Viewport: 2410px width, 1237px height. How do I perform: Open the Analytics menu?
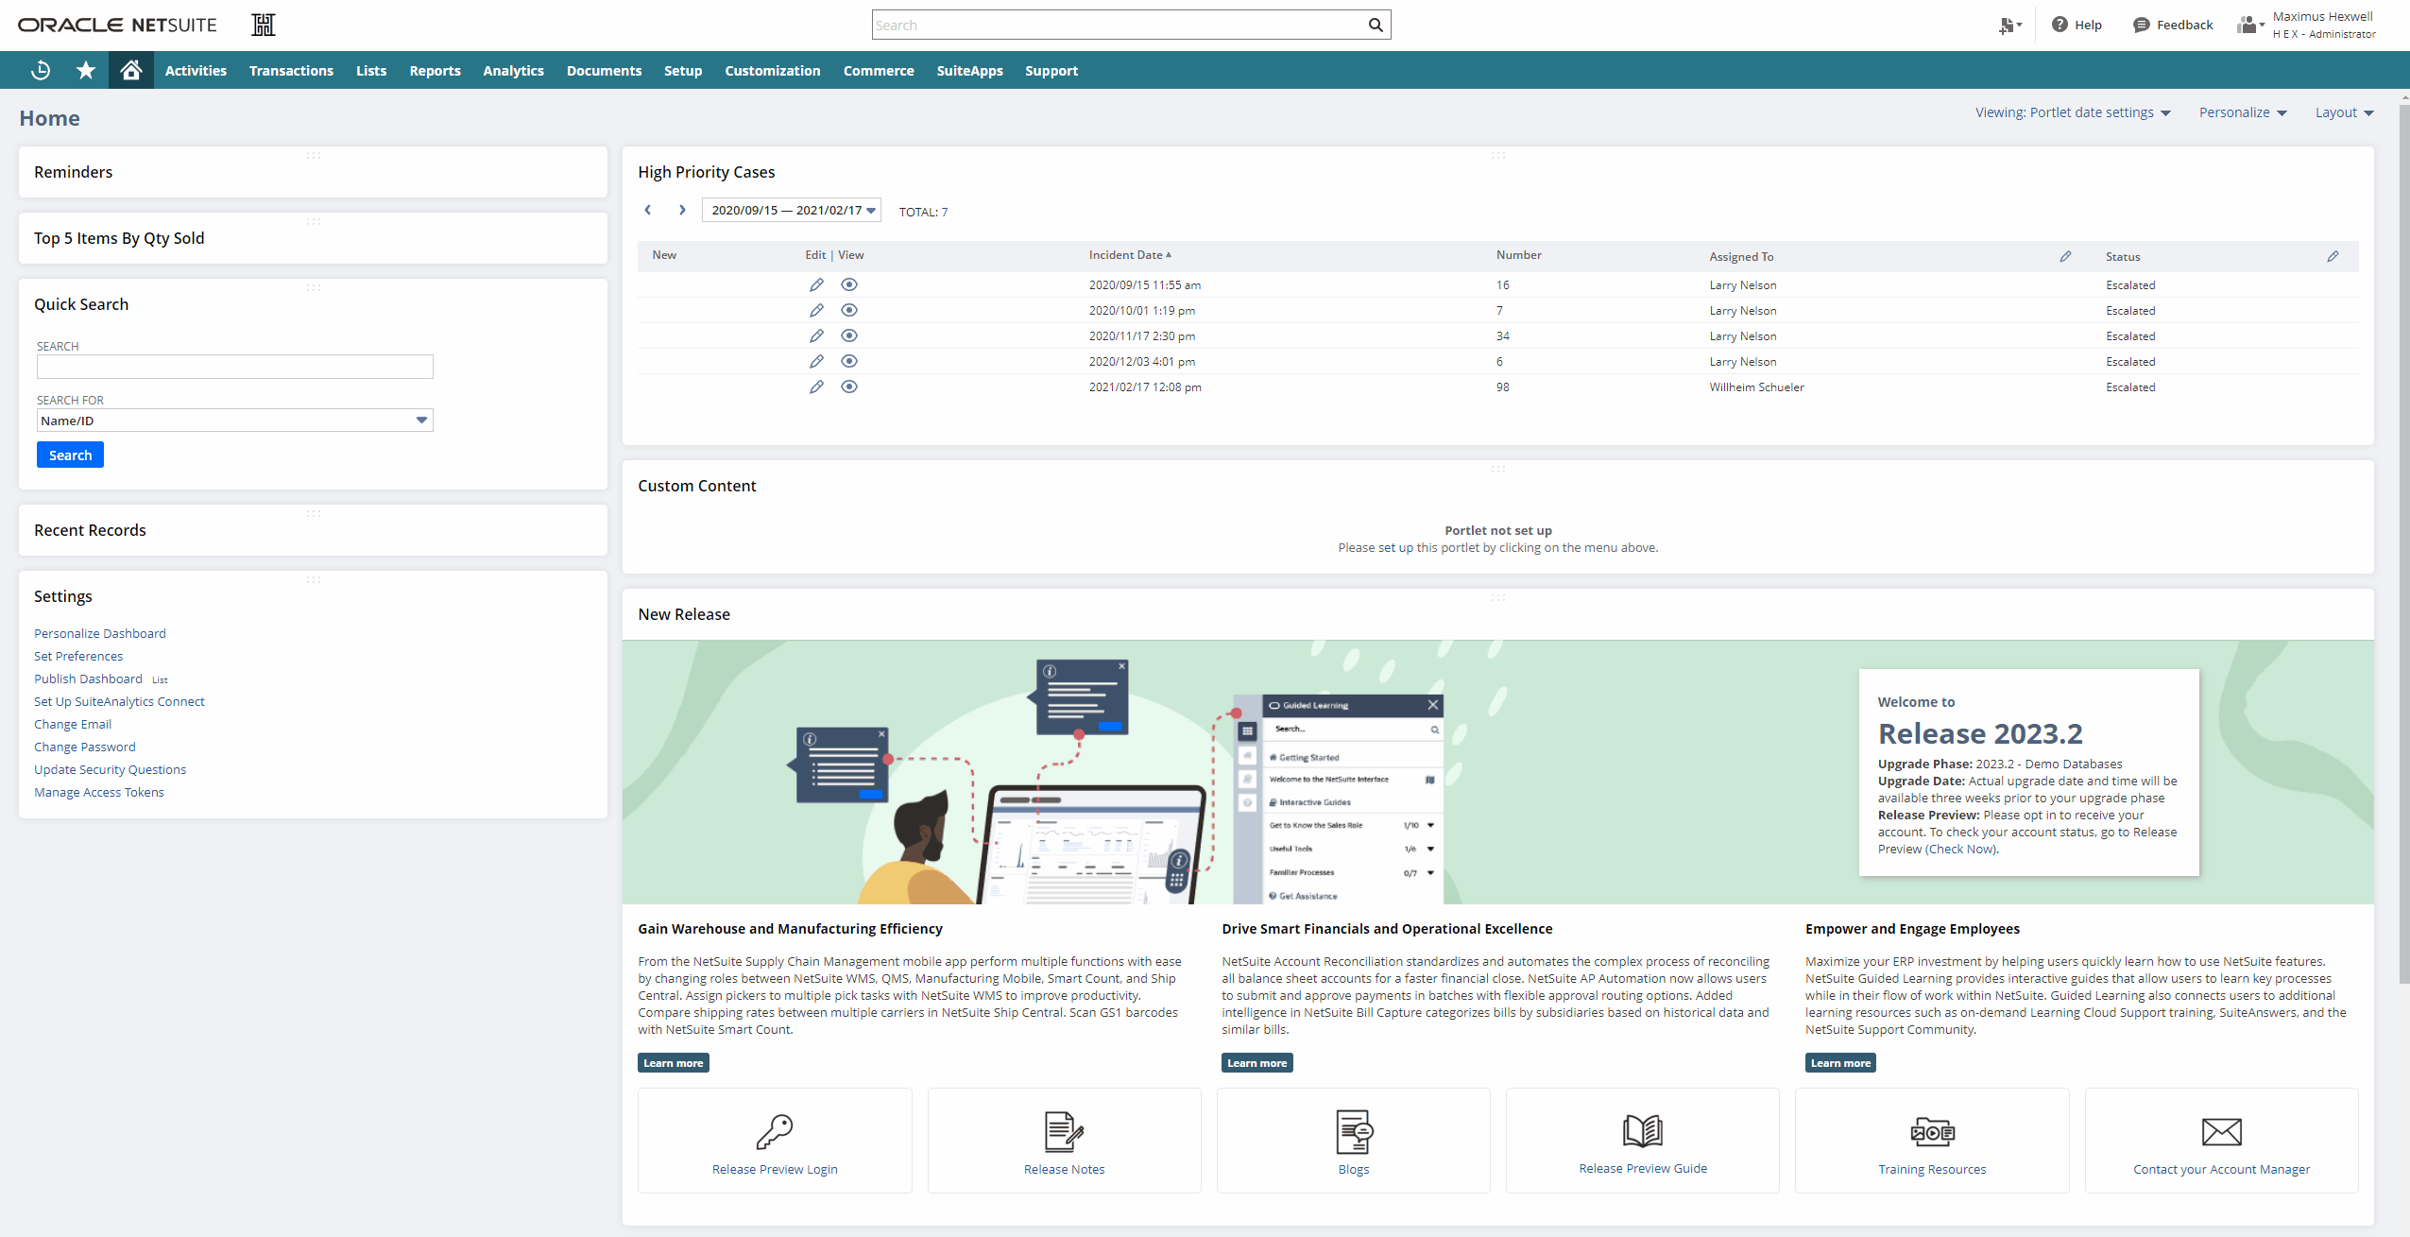pos(513,71)
